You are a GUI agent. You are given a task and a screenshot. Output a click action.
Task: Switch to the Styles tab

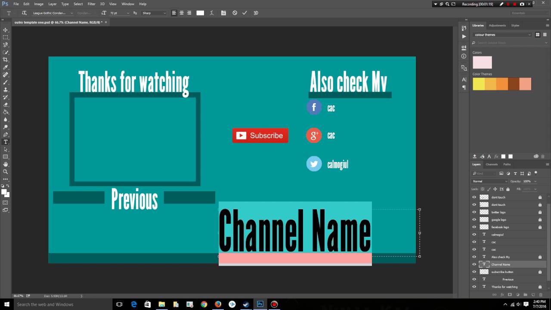[515, 25]
